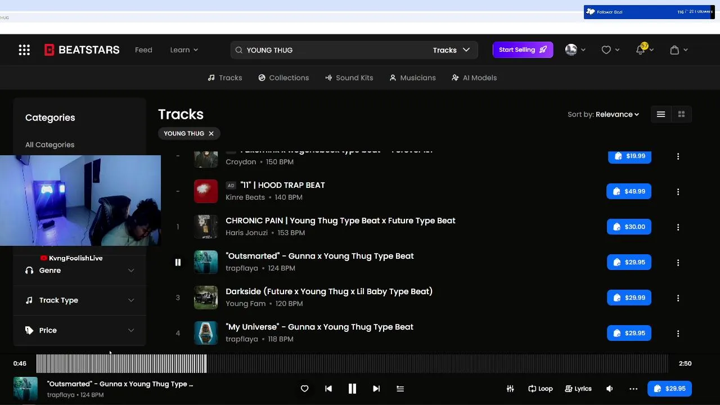Screen dimensions: 720x405
Task: Open Young Fam producer profile
Action: point(245,304)
